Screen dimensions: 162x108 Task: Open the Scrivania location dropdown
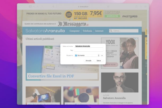87,55
